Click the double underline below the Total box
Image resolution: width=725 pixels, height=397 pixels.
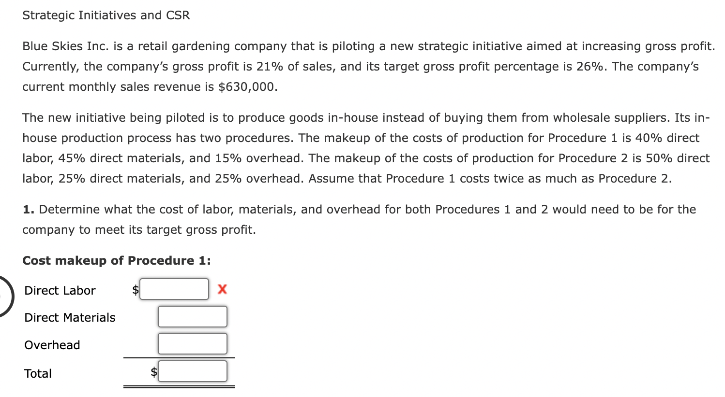pos(179,386)
